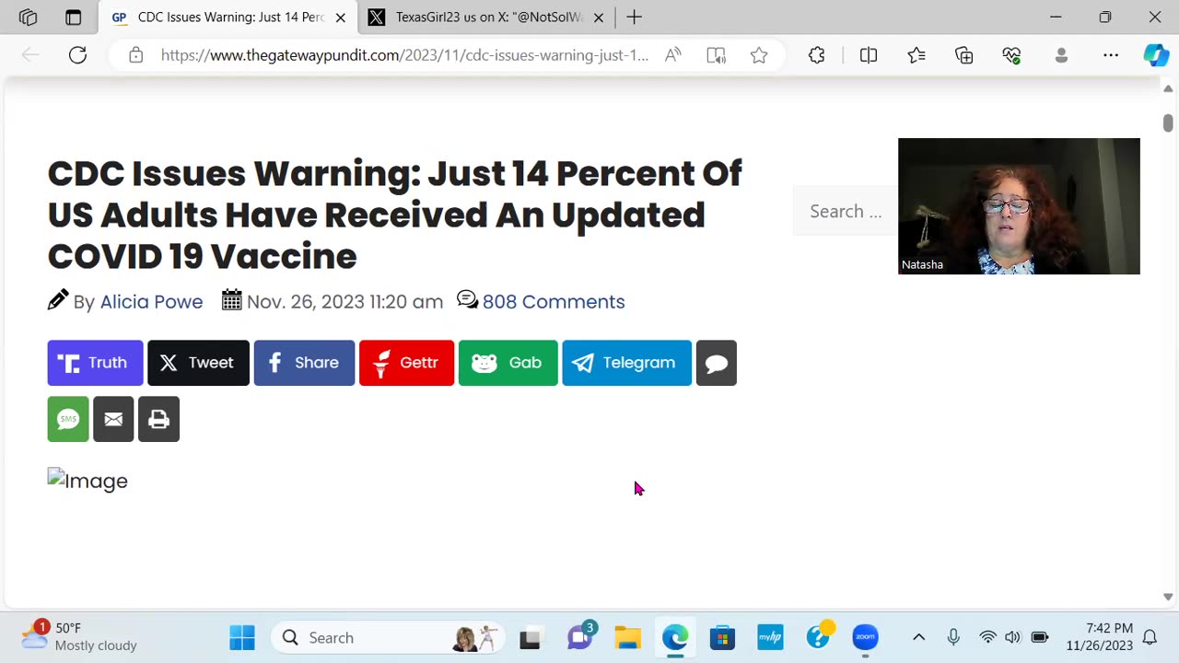Open 808 Comments link
The width and height of the screenshot is (1179, 663).
coord(554,302)
